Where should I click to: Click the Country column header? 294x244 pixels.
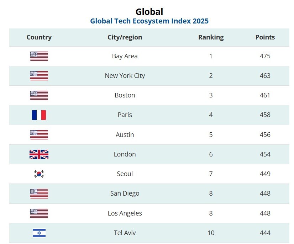click(39, 37)
